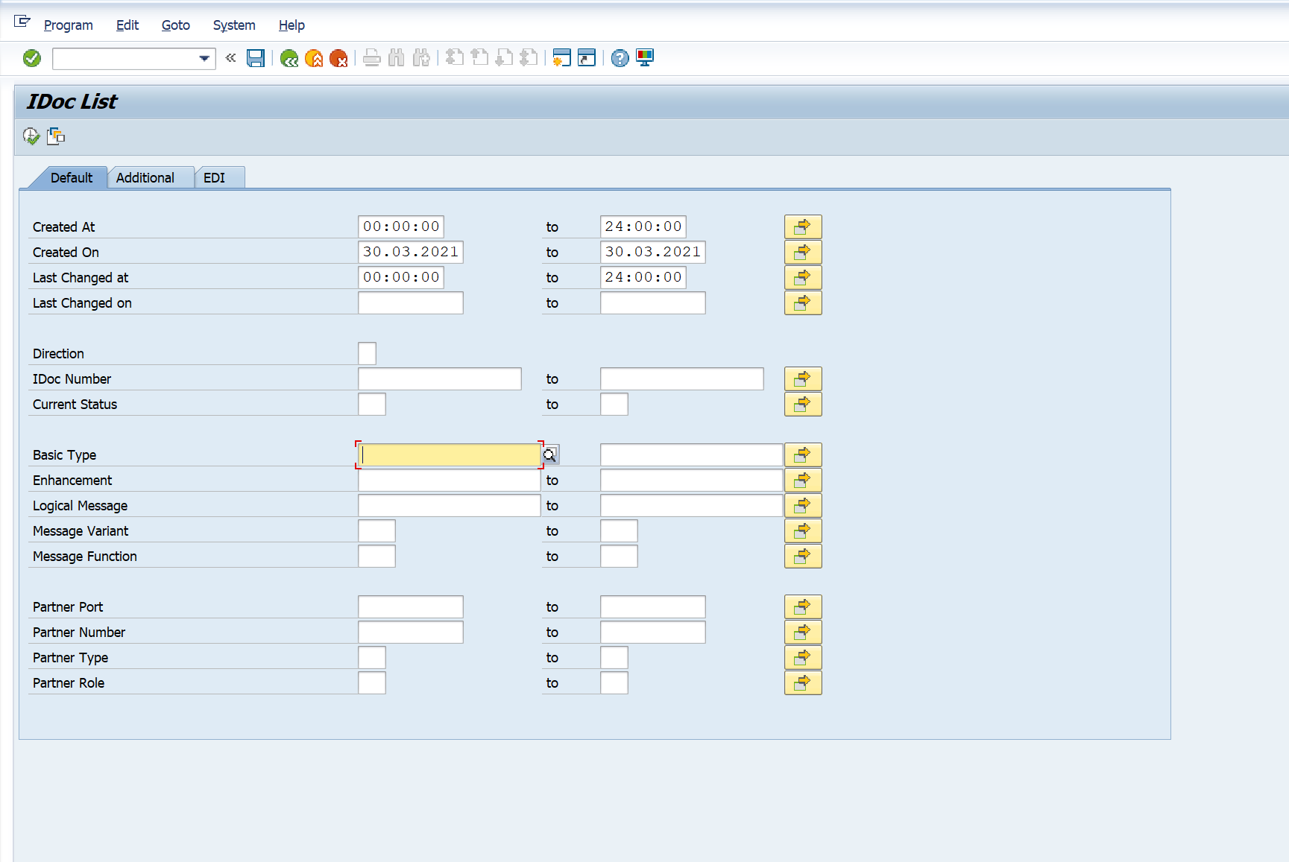Click the Direction input field

[x=367, y=354]
